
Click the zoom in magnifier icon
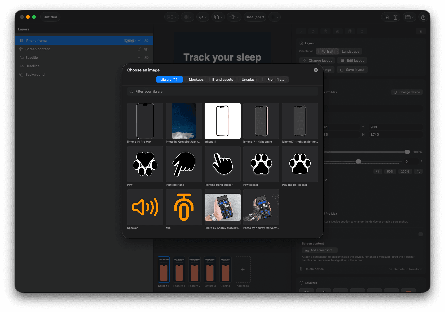coord(418,171)
